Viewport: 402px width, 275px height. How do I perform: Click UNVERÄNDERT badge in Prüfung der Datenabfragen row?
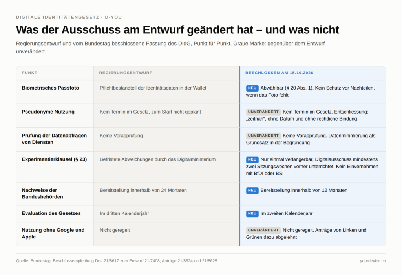pos(263,136)
